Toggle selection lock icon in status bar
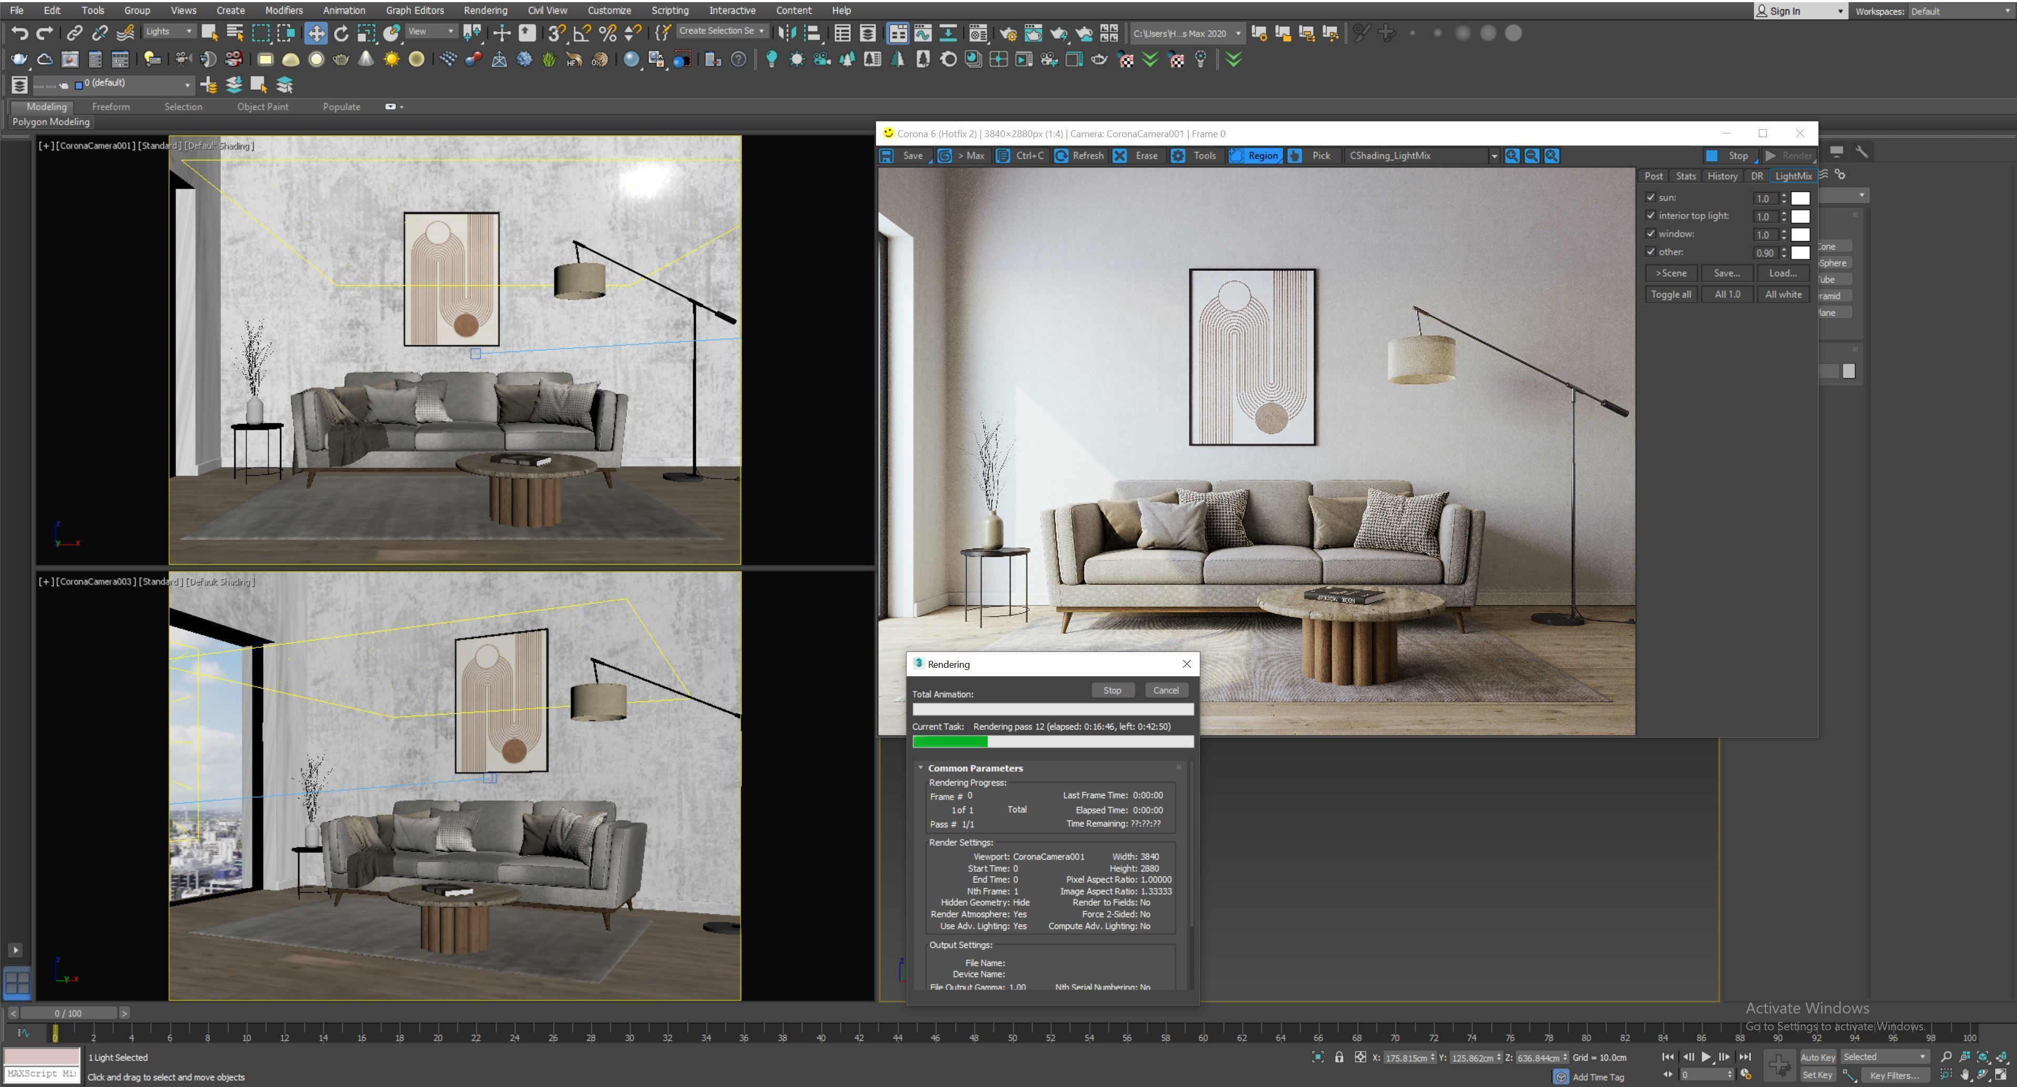 tap(1339, 1057)
